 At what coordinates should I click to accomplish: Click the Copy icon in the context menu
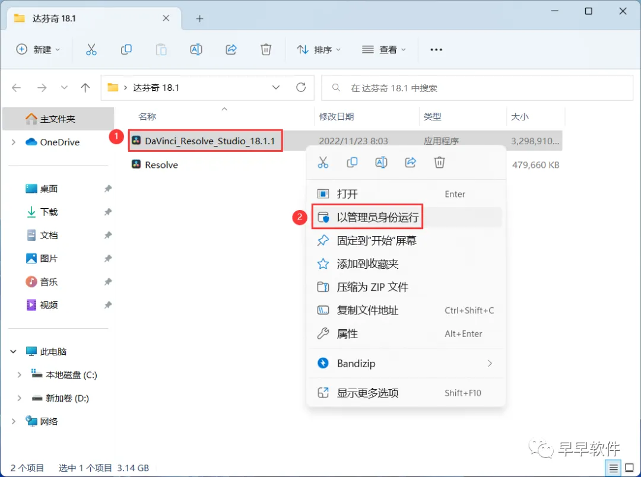point(352,163)
